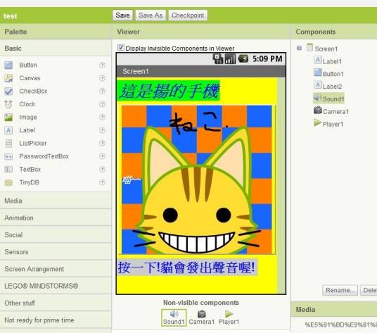The image size is (377, 333).
Task: Open help for Button component
Action: tap(102, 65)
